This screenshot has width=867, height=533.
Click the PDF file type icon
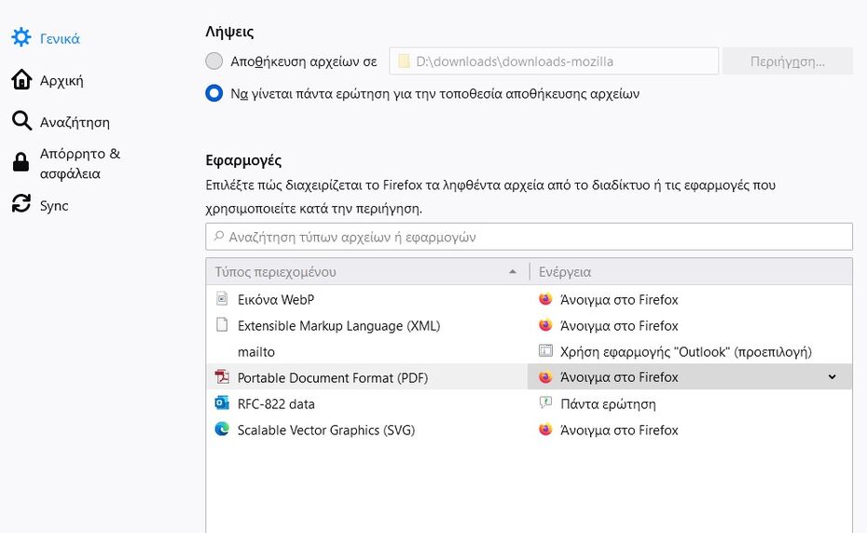(222, 377)
